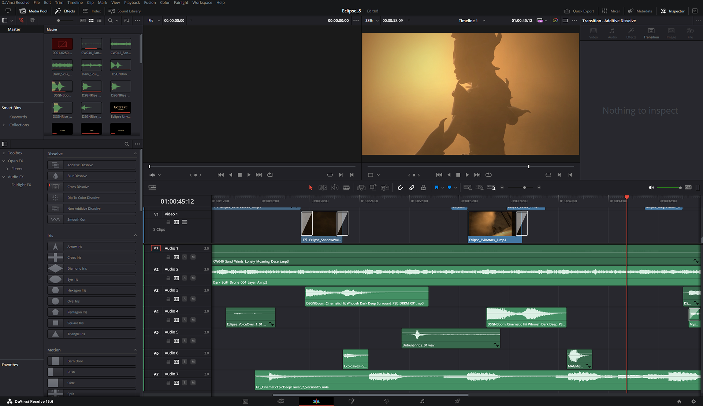Toggle the DIM audio button
The height and width of the screenshot is (406, 703).
tap(688, 188)
